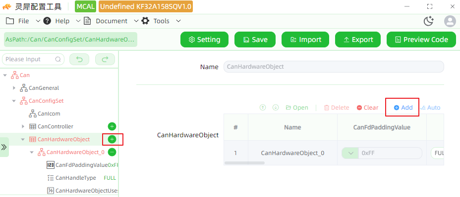Move table row up arrow icon
The width and height of the screenshot is (460, 197).
pos(263,108)
